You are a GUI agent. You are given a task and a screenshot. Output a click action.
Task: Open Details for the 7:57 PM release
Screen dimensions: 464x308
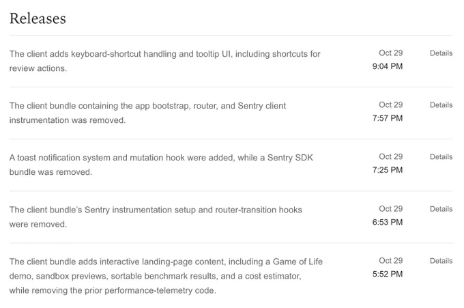click(441, 105)
